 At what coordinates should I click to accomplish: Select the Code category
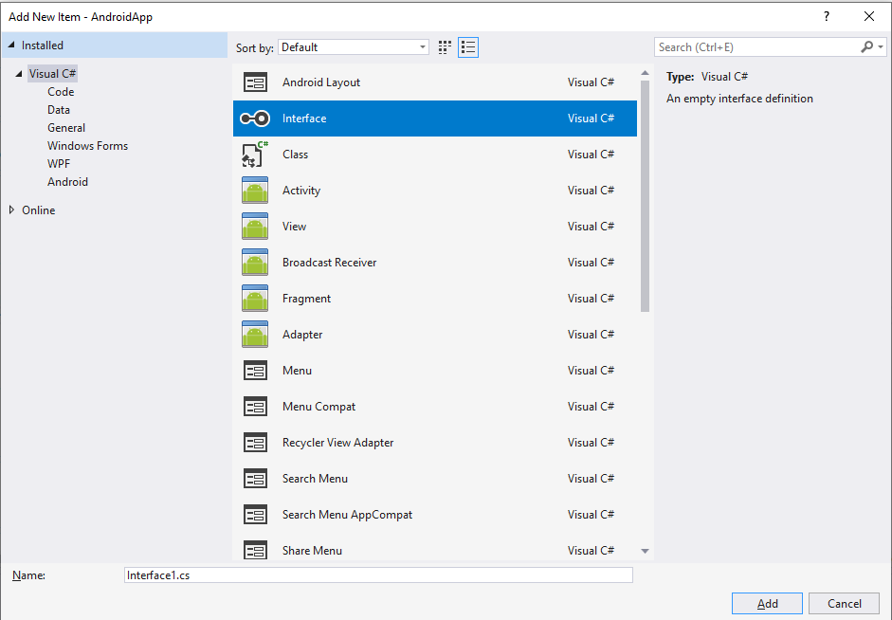(x=61, y=92)
